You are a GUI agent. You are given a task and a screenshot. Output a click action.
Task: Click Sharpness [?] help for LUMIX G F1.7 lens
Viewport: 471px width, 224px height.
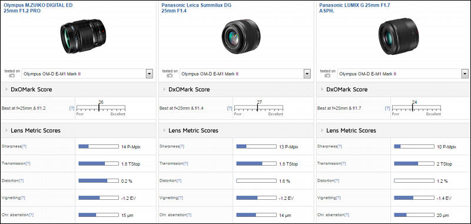pyautogui.click(x=340, y=146)
